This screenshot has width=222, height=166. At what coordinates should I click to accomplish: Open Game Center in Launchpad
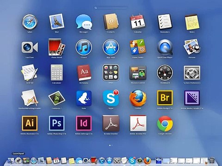(x=138, y=47)
